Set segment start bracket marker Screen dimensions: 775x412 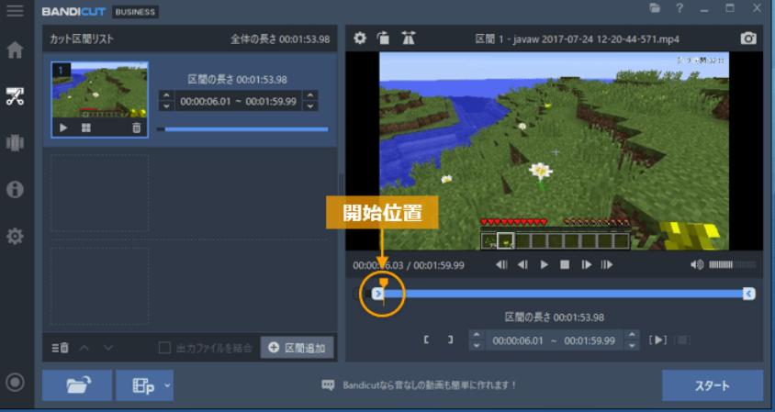(427, 340)
